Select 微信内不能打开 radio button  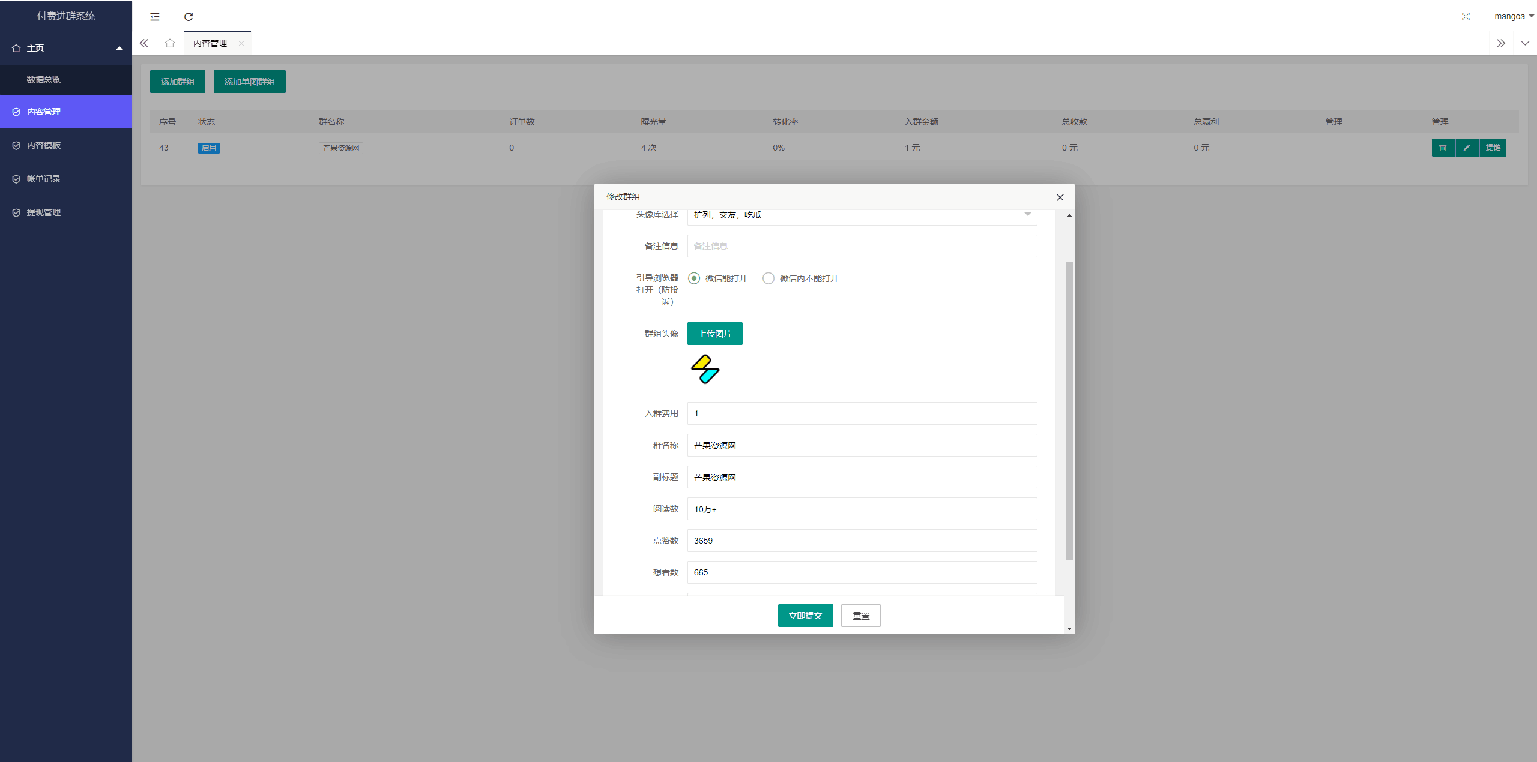[768, 278]
